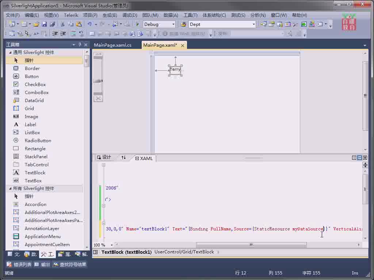Click the Find in Files icon next to Dept box
The height and width of the screenshot is (280, 374).
pos(183,24)
